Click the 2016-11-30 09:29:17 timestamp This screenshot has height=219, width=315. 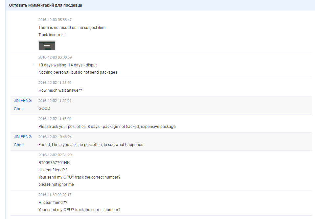(55, 195)
